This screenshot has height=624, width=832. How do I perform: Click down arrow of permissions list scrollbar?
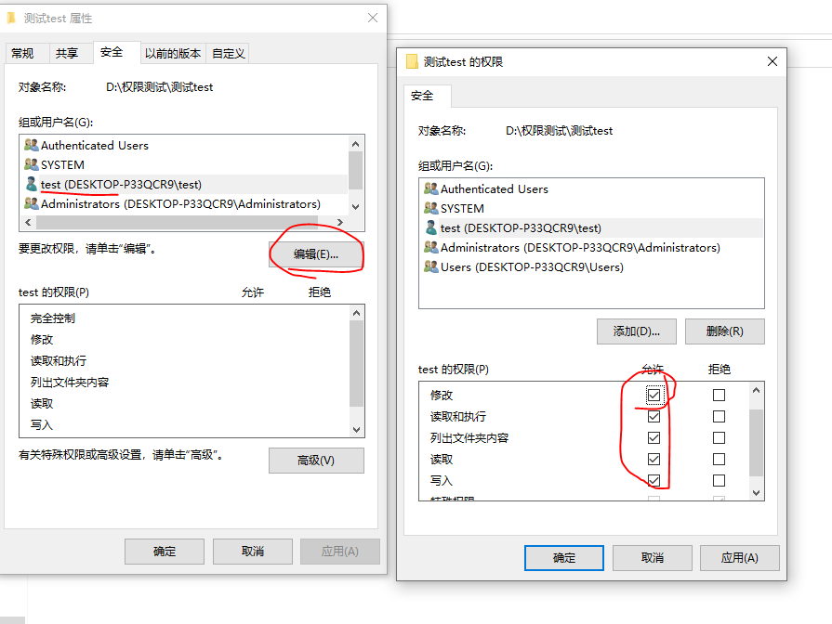[x=756, y=492]
